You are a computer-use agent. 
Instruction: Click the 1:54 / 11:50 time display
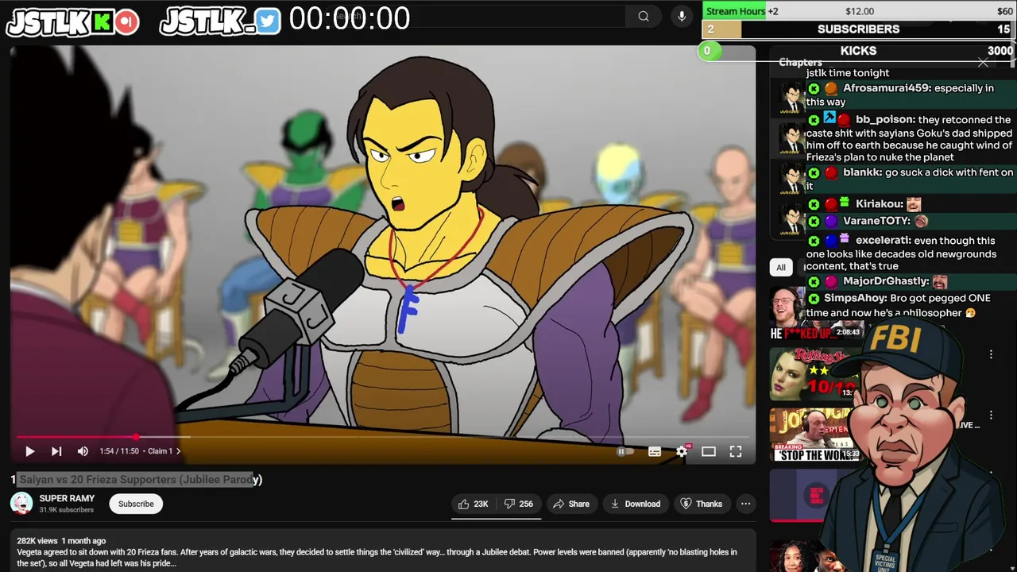[119, 451]
